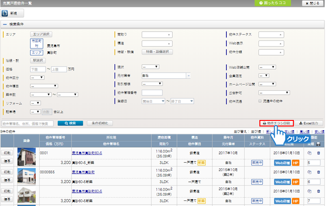
Task: Click the copy icon for property 0000555
Action: tap(311, 172)
